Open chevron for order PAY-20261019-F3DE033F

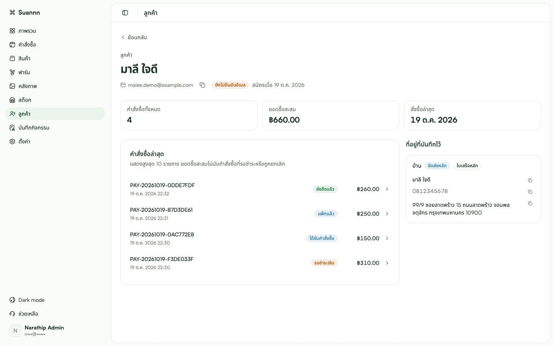pos(387,263)
